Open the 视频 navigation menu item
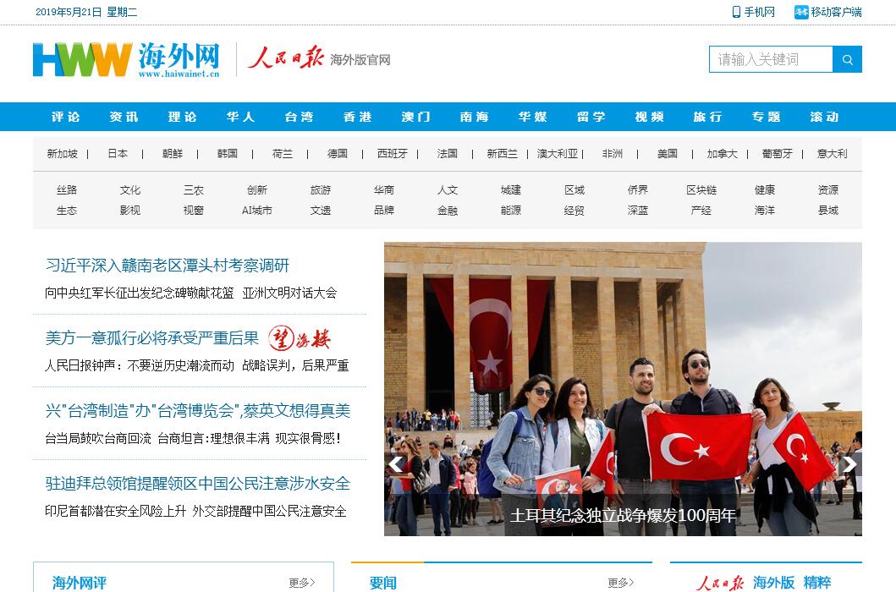Screen dimensions: 896x592 pyautogui.click(x=649, y=117)
